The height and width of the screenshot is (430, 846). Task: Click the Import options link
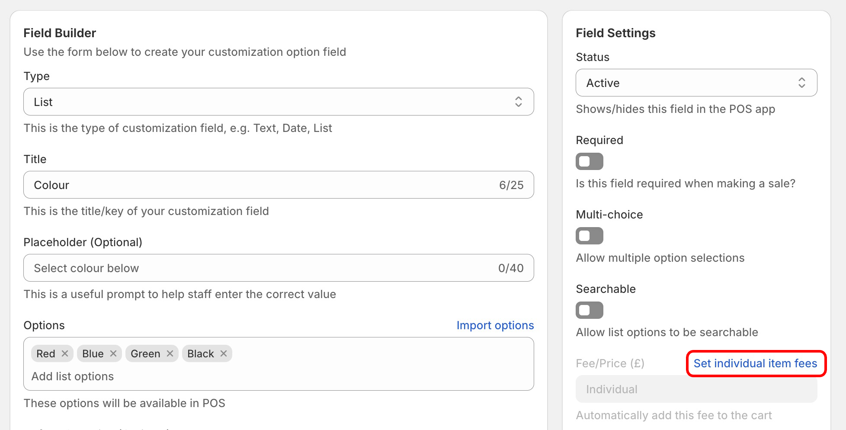coord(495,325)
